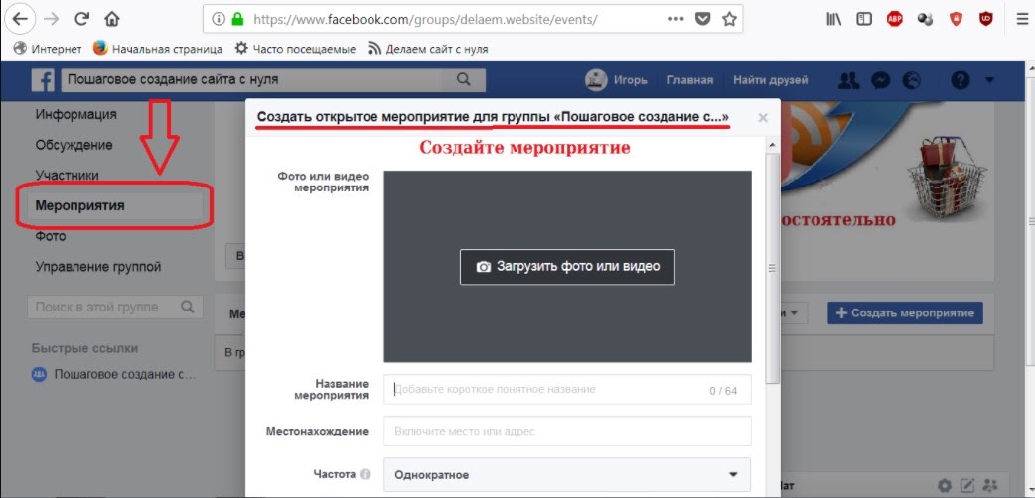Viewport: 1035px width, 498px height.
Task: Open the Adblock Plus extension icon
Action: coord(895,19)
